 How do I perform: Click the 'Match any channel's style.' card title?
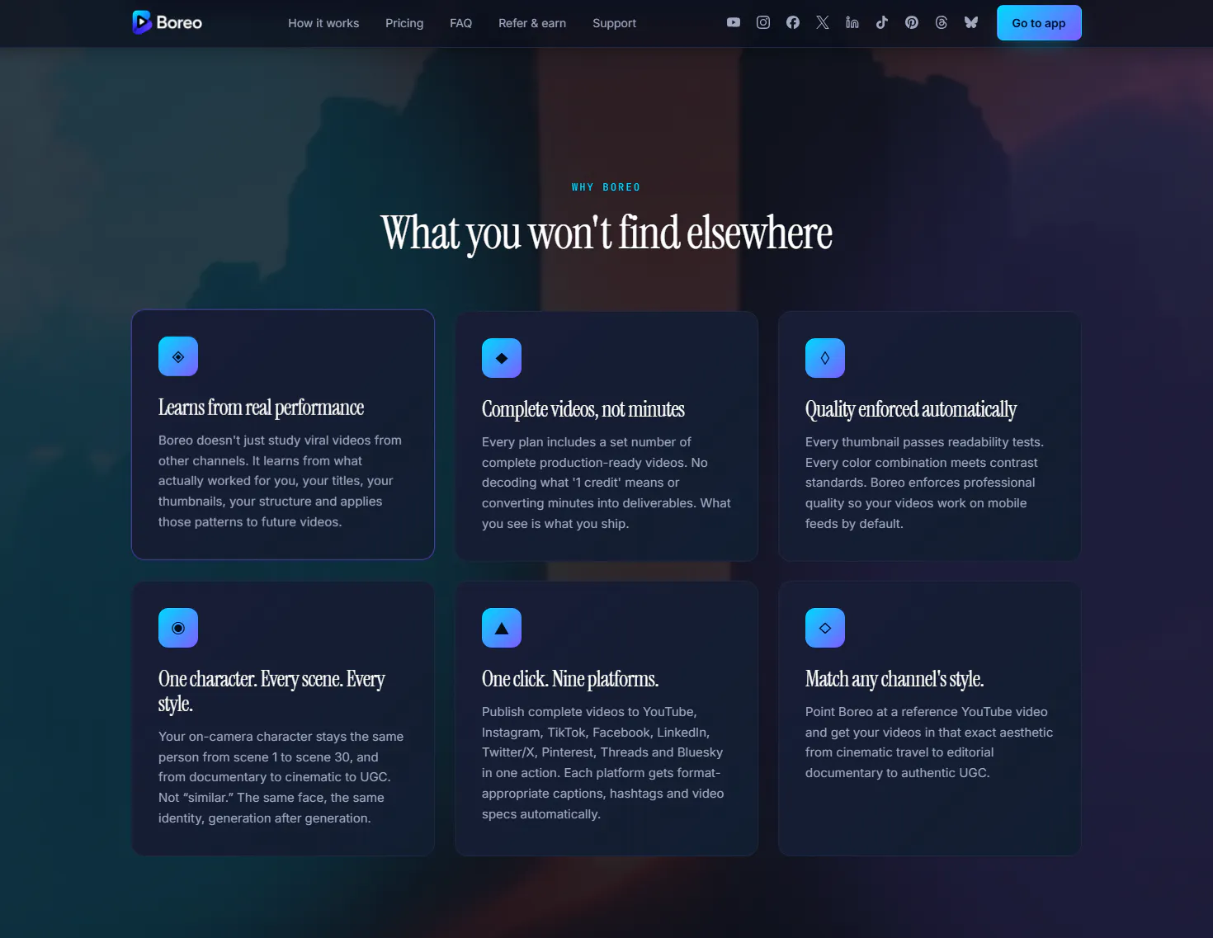[894, 679]
